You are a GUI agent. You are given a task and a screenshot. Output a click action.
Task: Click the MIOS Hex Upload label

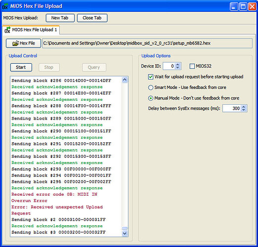pos(21,18)
